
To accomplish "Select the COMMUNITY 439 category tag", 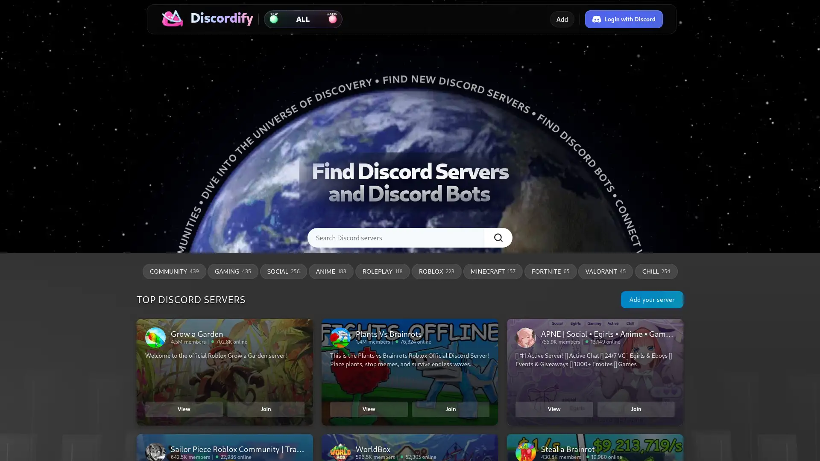I will coord(174,271).
